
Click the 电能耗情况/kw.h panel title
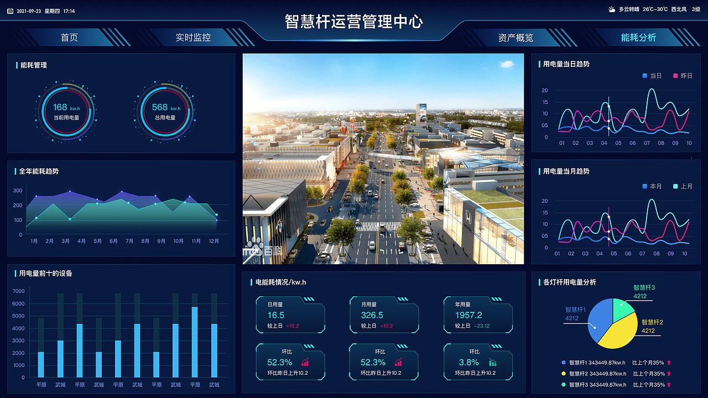[x=280, y=282]
